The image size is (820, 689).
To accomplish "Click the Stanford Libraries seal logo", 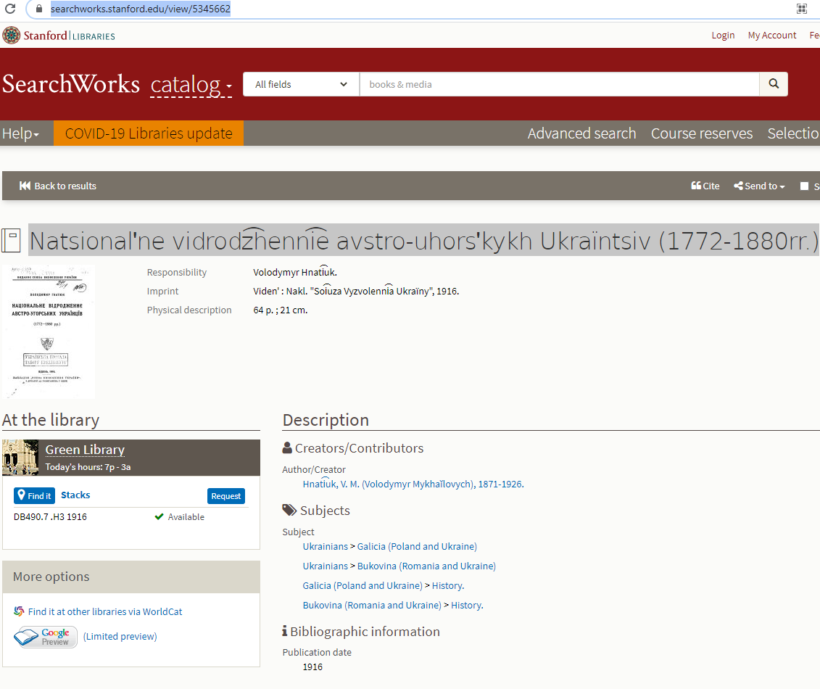I will click(12, 36).
